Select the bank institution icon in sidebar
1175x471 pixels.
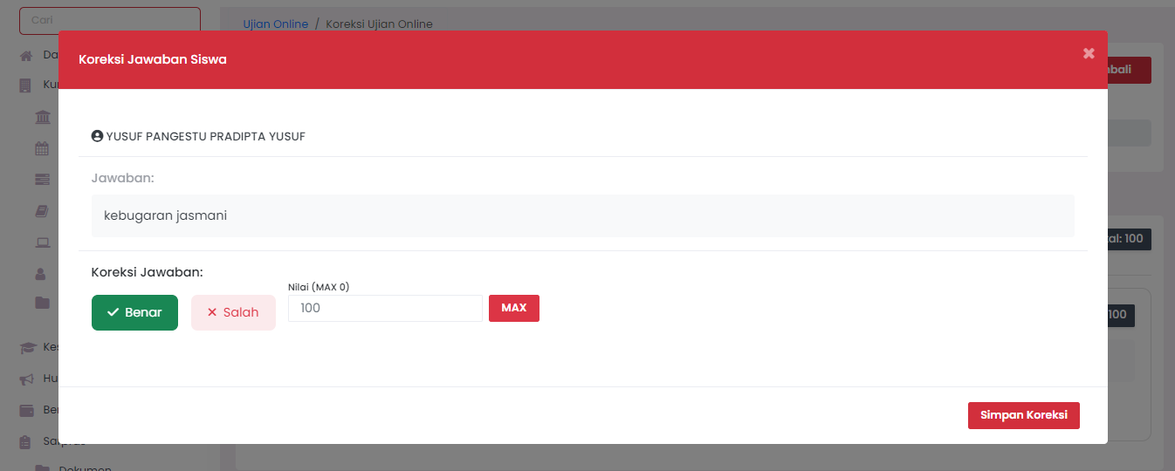pos(42,118)
